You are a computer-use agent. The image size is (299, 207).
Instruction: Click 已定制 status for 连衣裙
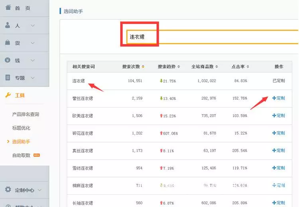(279, 81)
